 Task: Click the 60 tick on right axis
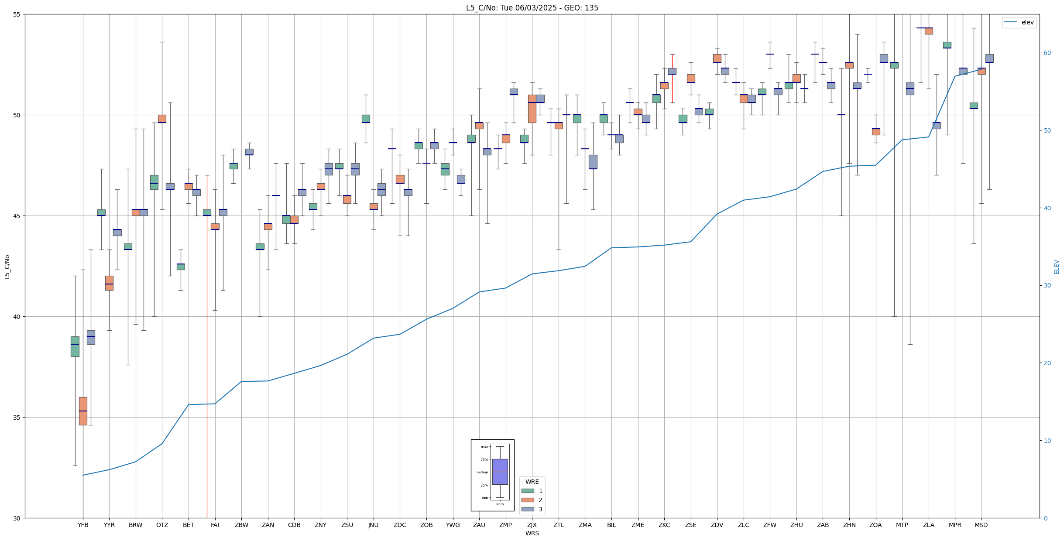[x=1047, y=53]
